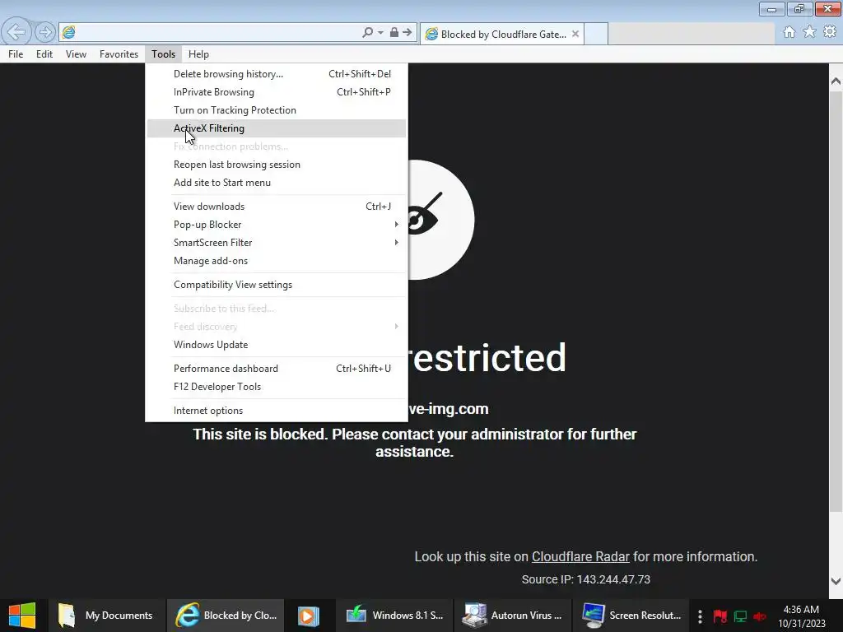Viewport: 843px width, 632px height.
Task: Open the Favorites menu
Action: pos(119,54)
